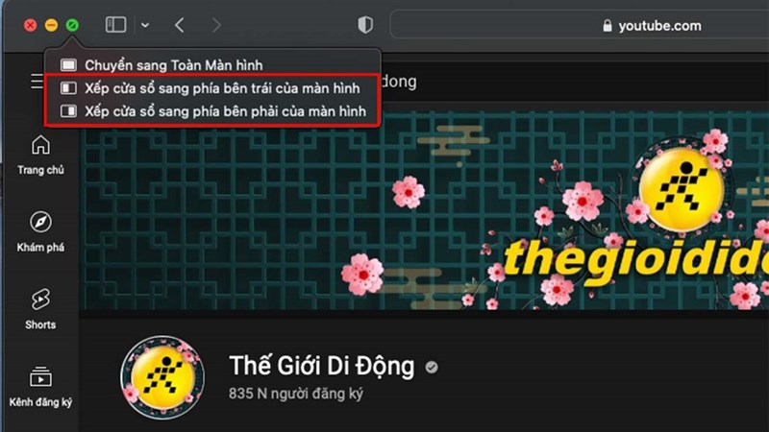Open the sidebar options chevron dropdown
Screen dimensions: 769x432
point(145,25)
